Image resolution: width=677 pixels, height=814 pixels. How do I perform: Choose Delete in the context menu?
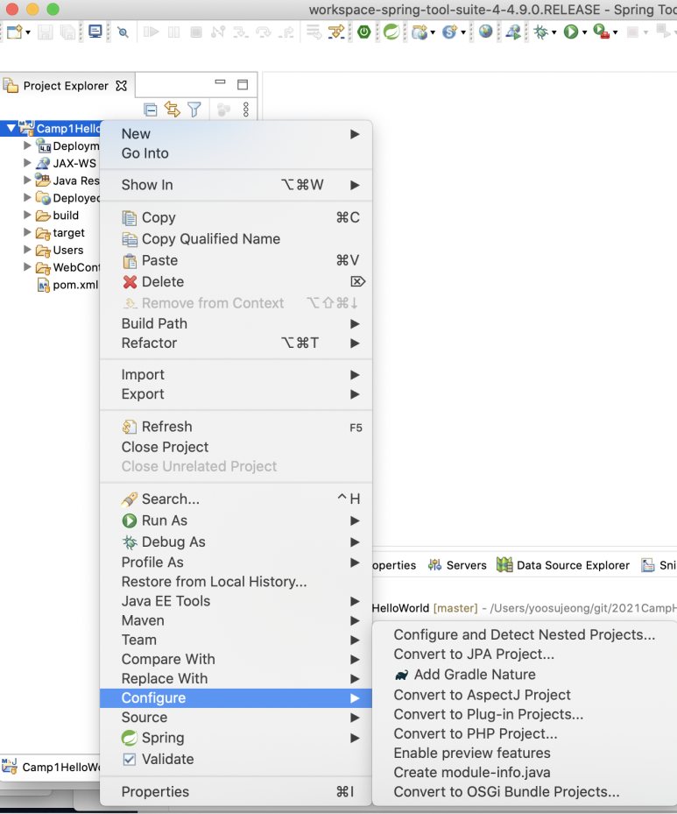coord(236,282)
